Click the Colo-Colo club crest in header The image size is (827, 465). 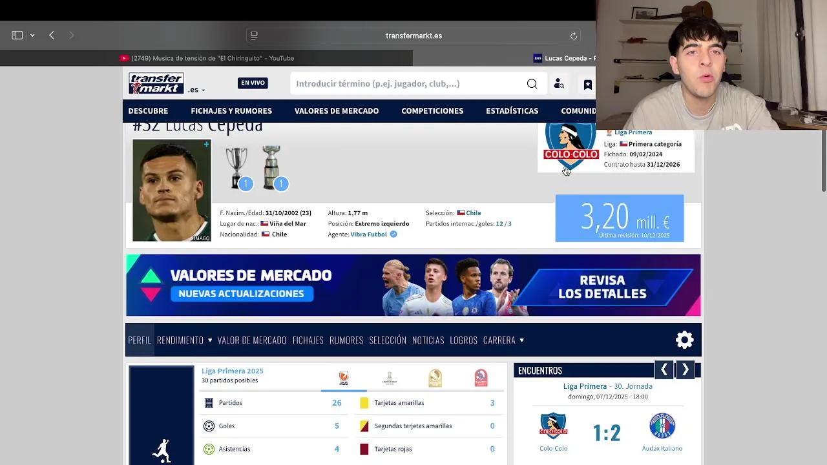[x=571, y=145]
